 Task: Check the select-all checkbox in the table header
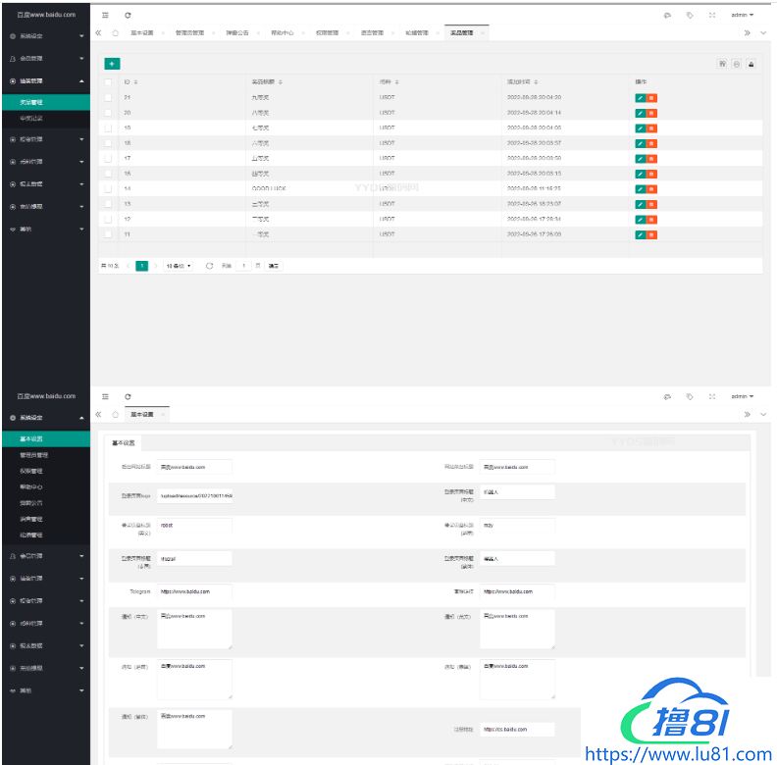pyautogui.click(x=108, y=82)
